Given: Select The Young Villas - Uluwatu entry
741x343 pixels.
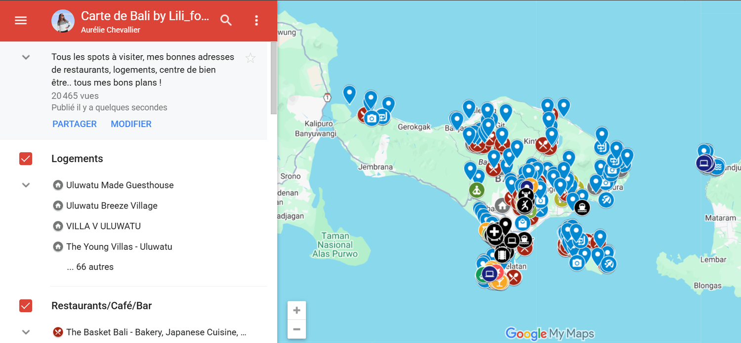Looking at the screenshot, I should [x=120, y=247].
